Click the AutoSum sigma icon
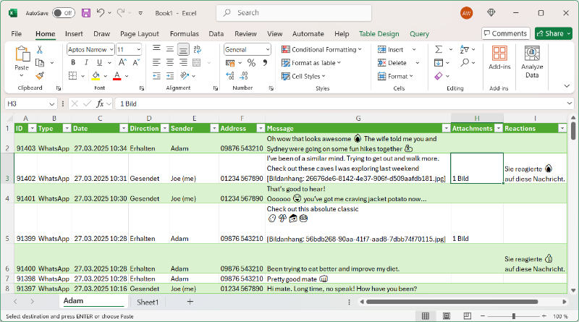Viewport: 579px width, 322px height. [x=439, y=49]
